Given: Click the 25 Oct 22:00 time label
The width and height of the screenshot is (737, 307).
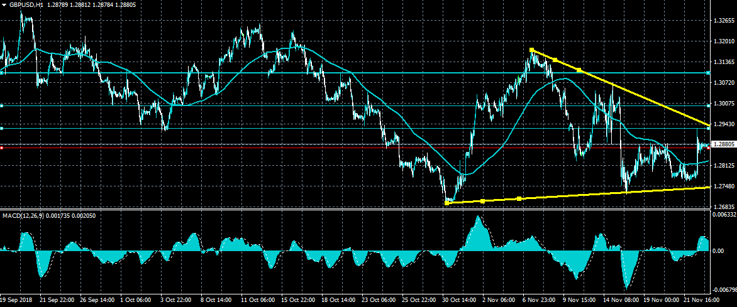Looking at the screenshot, I should (419, 299).
